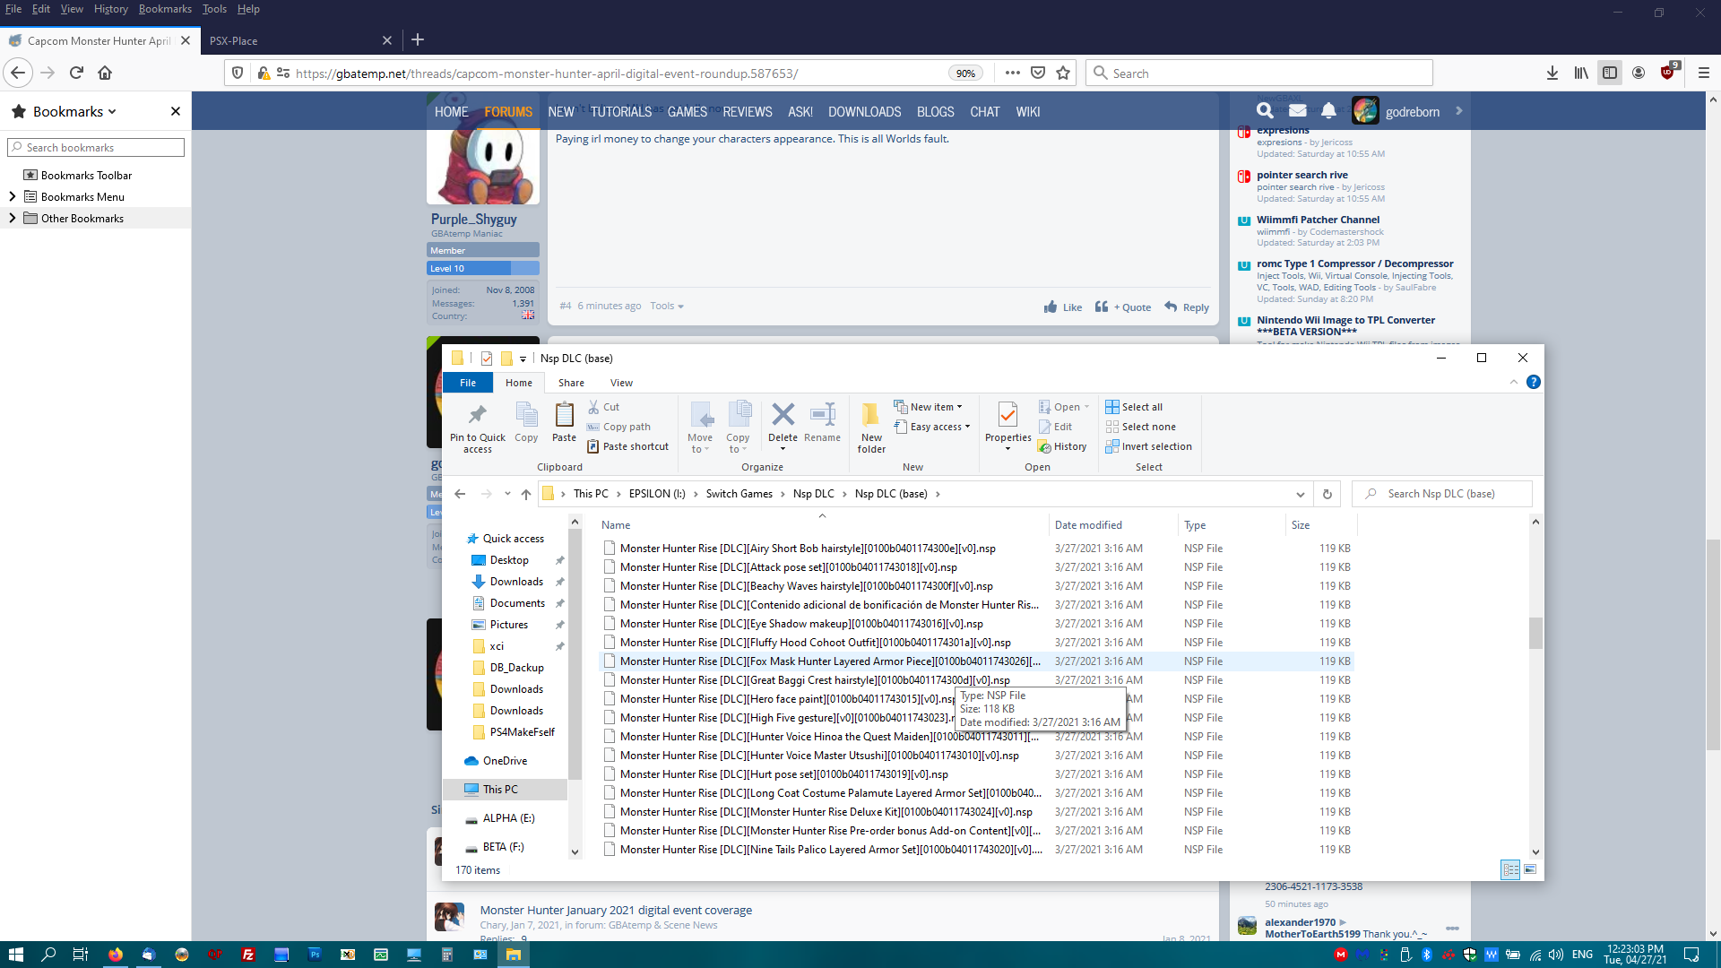Click the GBAtemp site search magnifier
Viewport: 1721px width, 968px height.
[1265, 110]
